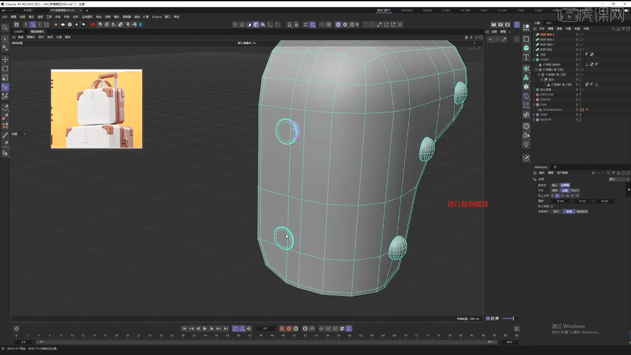Collapse the SCENE object group
Viewport: 631px width, 355px height.
[x=534, y=60]
